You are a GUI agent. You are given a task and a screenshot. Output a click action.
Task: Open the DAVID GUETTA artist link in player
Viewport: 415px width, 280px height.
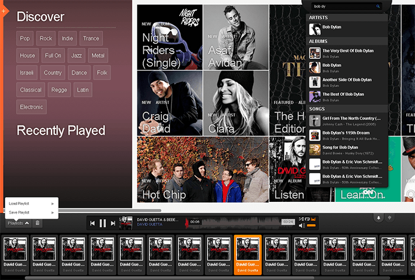[x=149, y=224]
